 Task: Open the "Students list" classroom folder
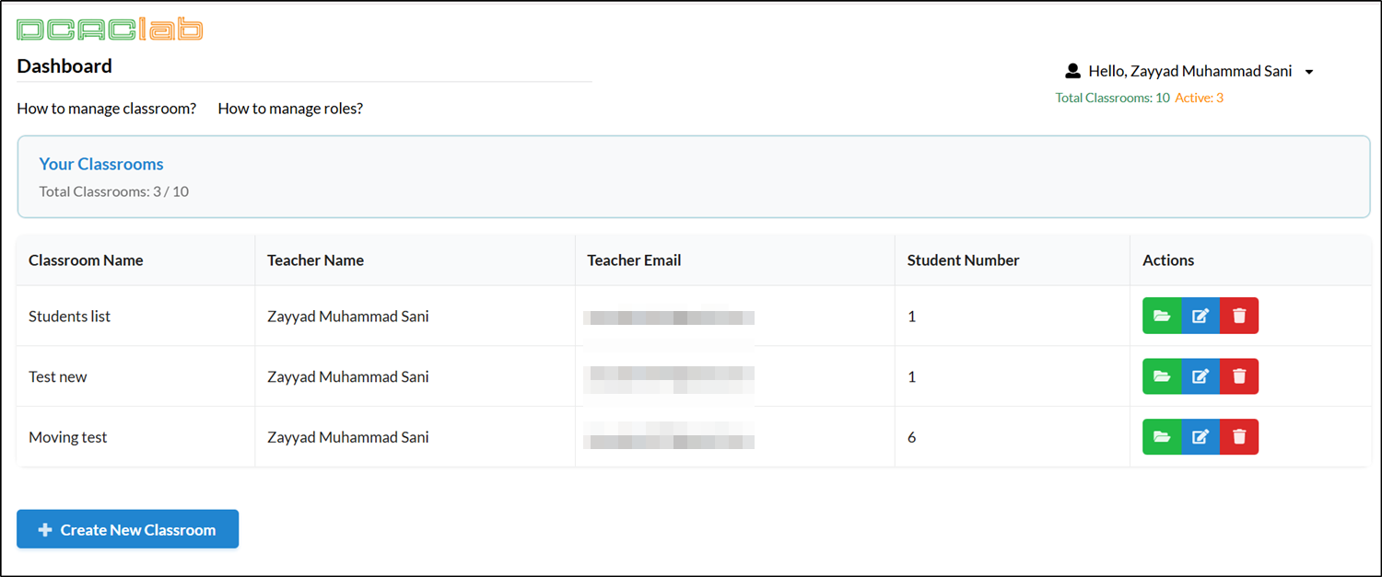pos(1161,316)
